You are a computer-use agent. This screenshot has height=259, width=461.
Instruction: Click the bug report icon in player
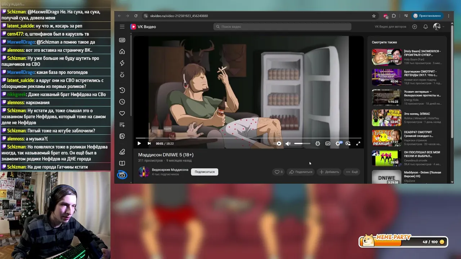coord(318,144)
